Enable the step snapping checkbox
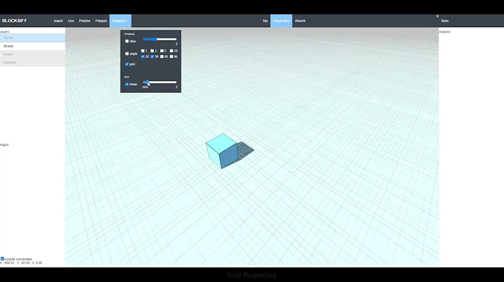The image size is (504, 282). pyautogui.click(x=127, y=41)
